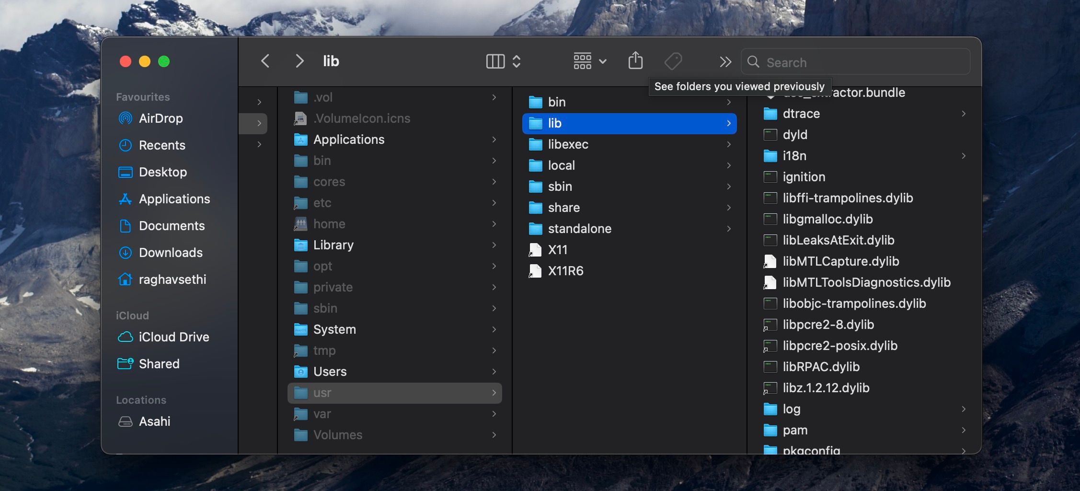This screenshot has height=491, width=1080.
Task: Open the libexec folder in the lib column
Action: 569,144
